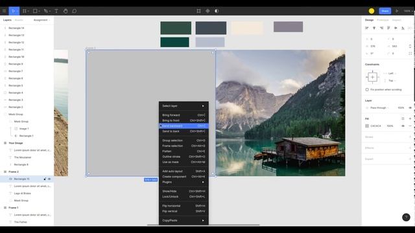The height and width of the screenshot is (233, 415).
Task: Select the Text tool
Action: [56, 11]
